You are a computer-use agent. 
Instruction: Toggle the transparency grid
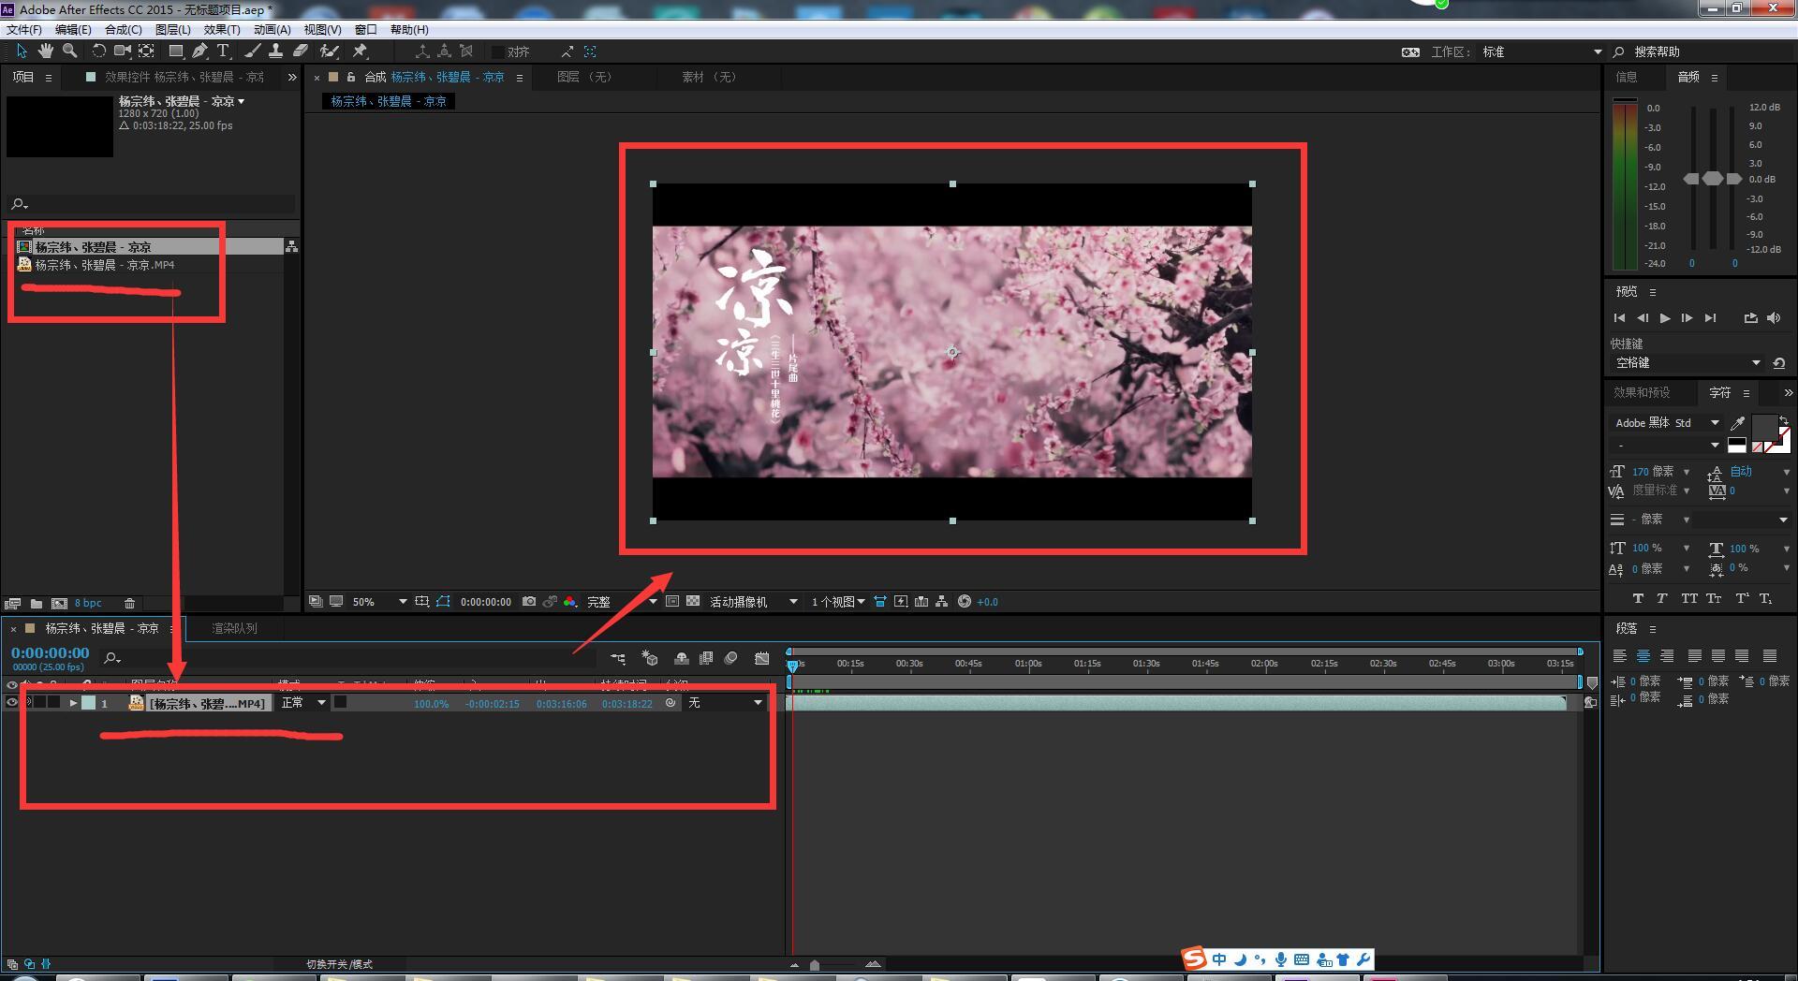(693, 602)
